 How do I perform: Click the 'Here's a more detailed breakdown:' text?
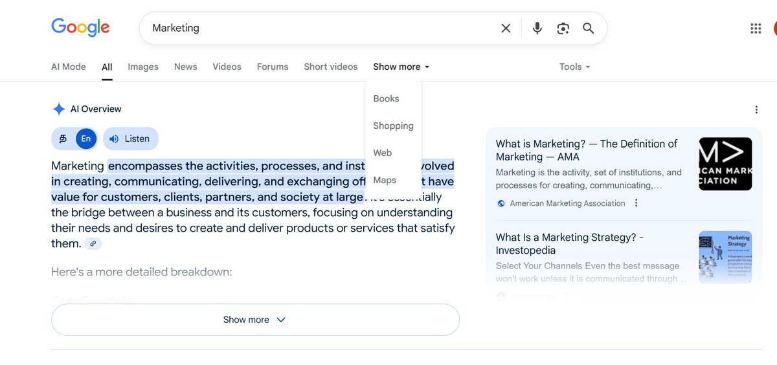pyautogui.click(x=141, y=272)
